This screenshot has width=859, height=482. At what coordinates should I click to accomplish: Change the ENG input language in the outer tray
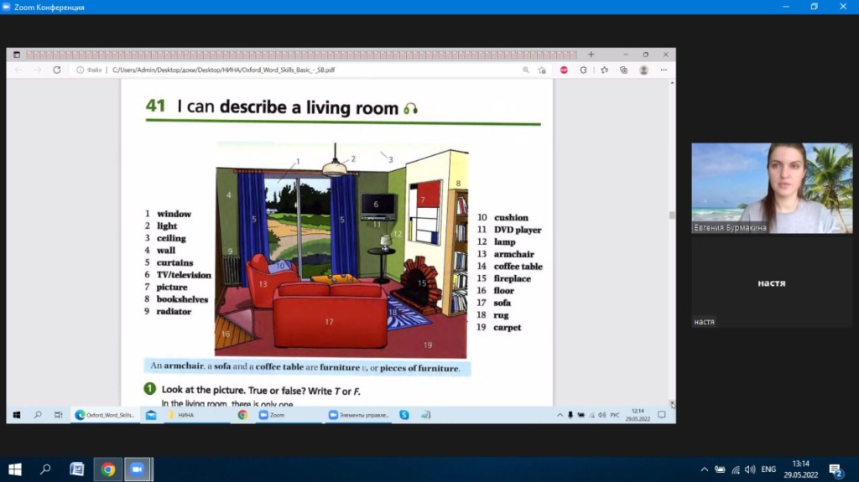(x=768, y=469)
